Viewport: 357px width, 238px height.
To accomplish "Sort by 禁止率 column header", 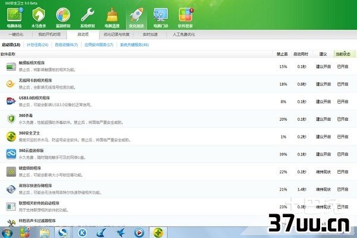I will [282, 54].
